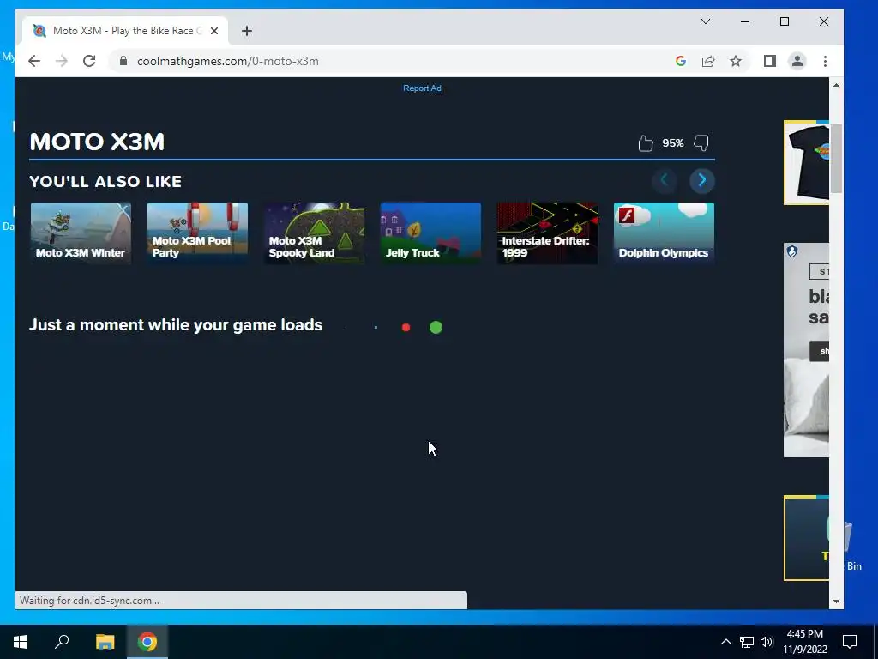Show next games in carousel
Screen dimensions: 878x659
[701, 180]
